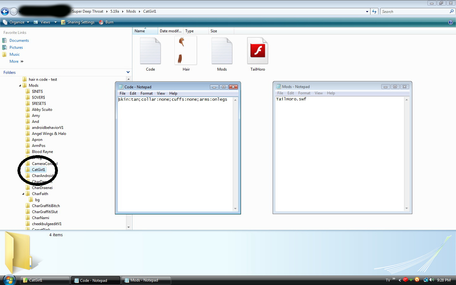Open Edit menu in Code Notepad

tap(133, 93)
